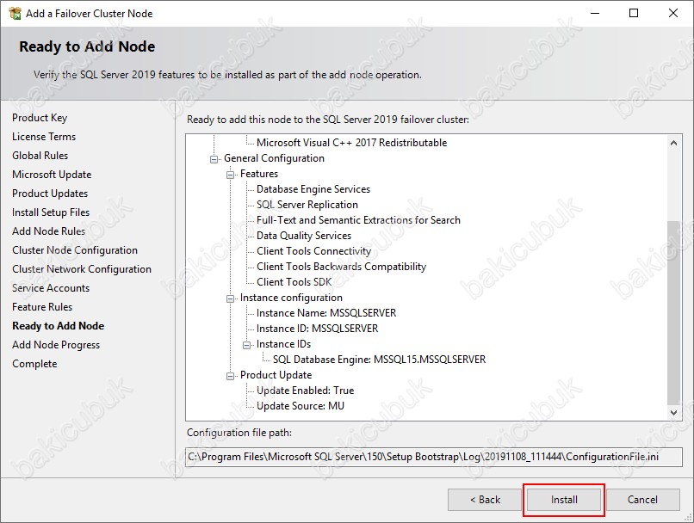Open the setup window icon menu
Viewport: 694px width, 523px height.
coord(15,13)
